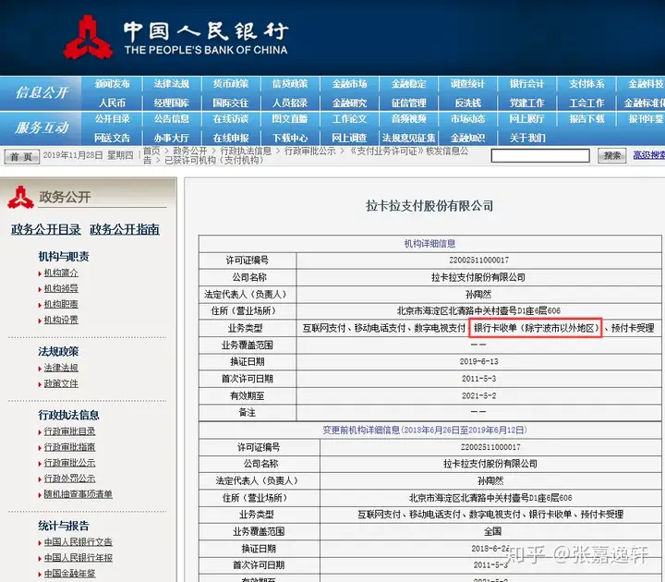Open 机构领导 sidebar link

click(61, 288)
